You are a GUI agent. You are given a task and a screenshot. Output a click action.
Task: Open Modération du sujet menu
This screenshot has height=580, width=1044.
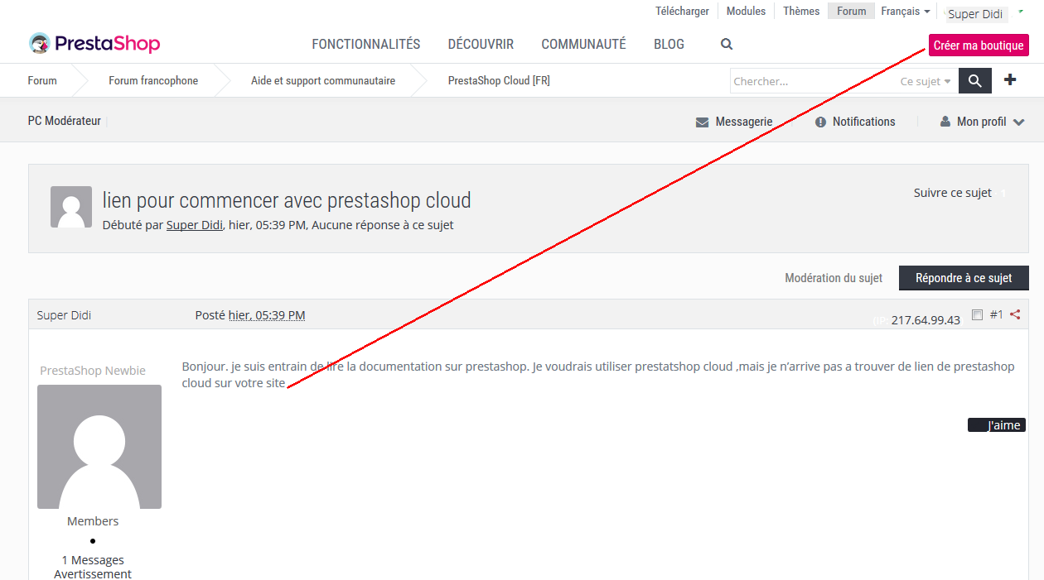pyautogui.click(x=834, y=278)
